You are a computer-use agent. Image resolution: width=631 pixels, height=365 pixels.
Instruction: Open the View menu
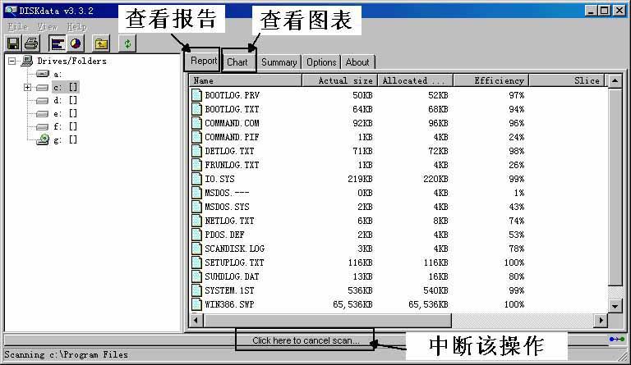point(47,26)
